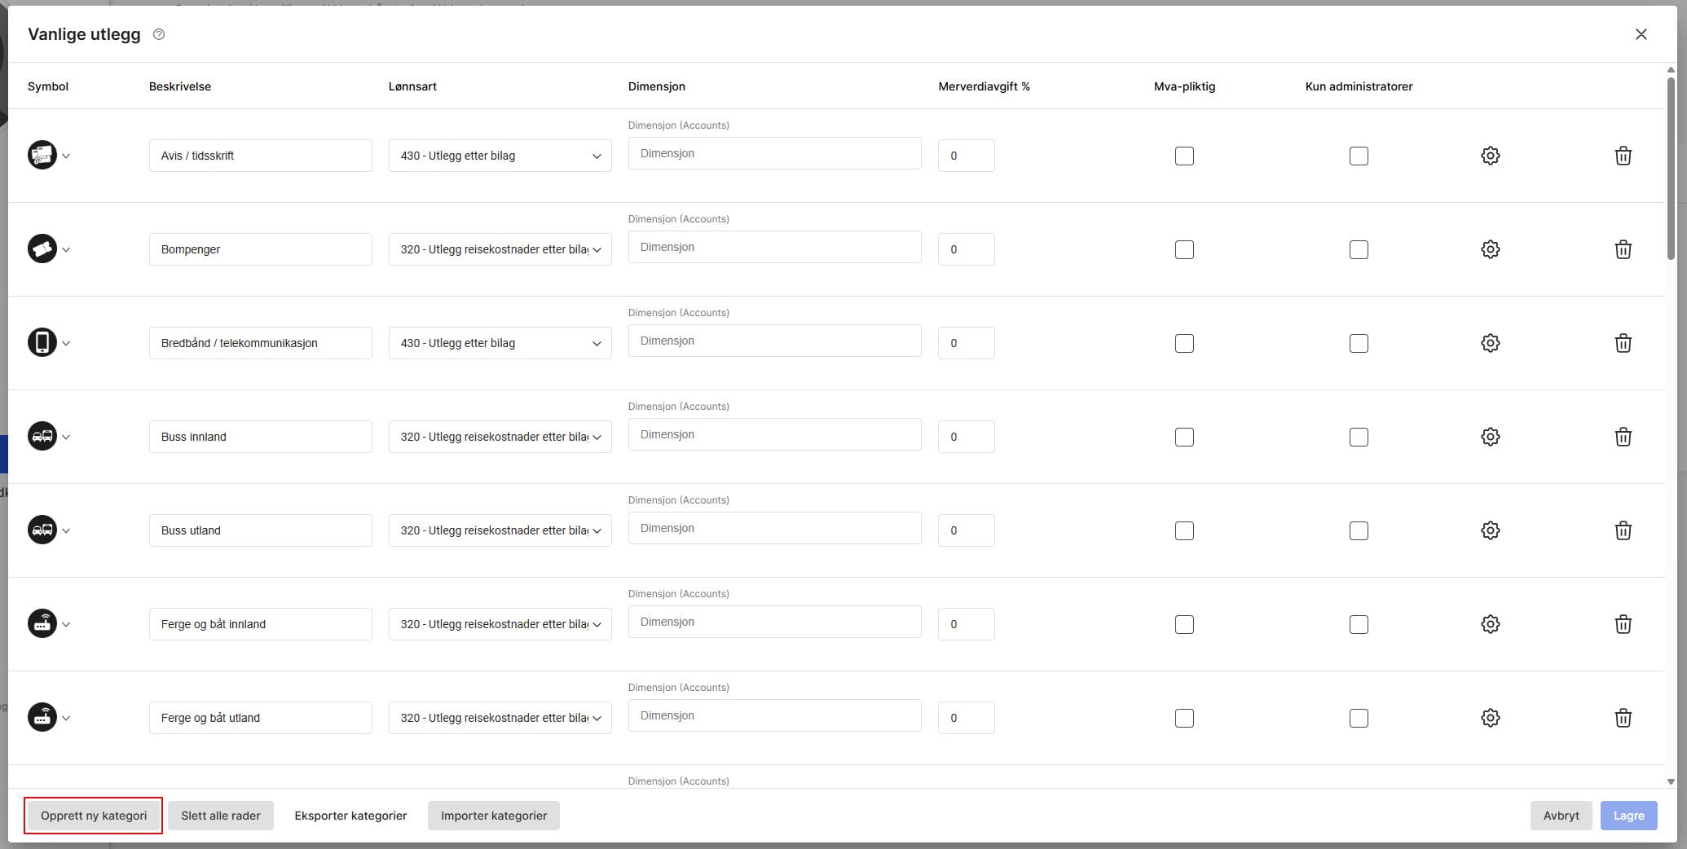Screen dimensions: 1687x849
Task: Click the Avbryt button
Action: pos(1561,816)
